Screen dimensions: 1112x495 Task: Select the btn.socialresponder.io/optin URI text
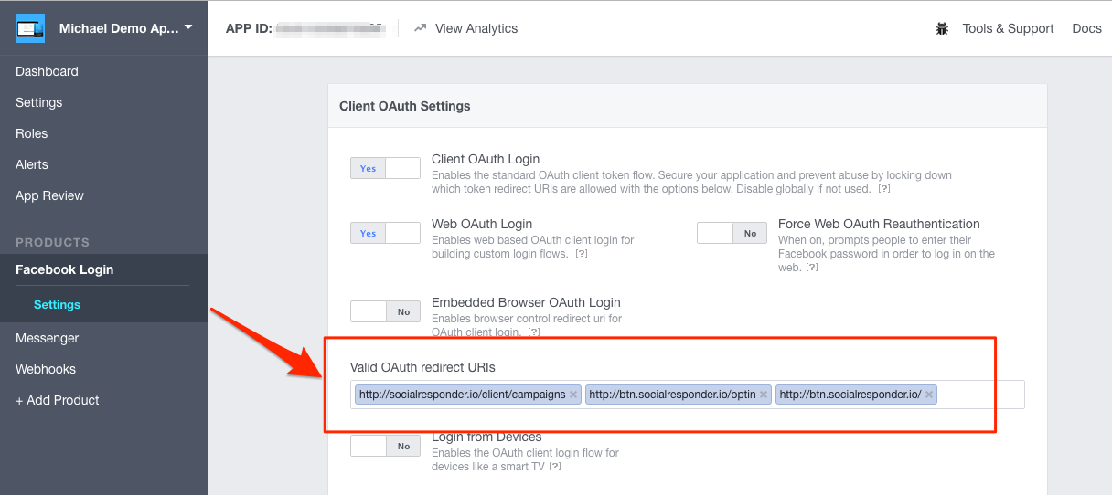pos(672,395)
